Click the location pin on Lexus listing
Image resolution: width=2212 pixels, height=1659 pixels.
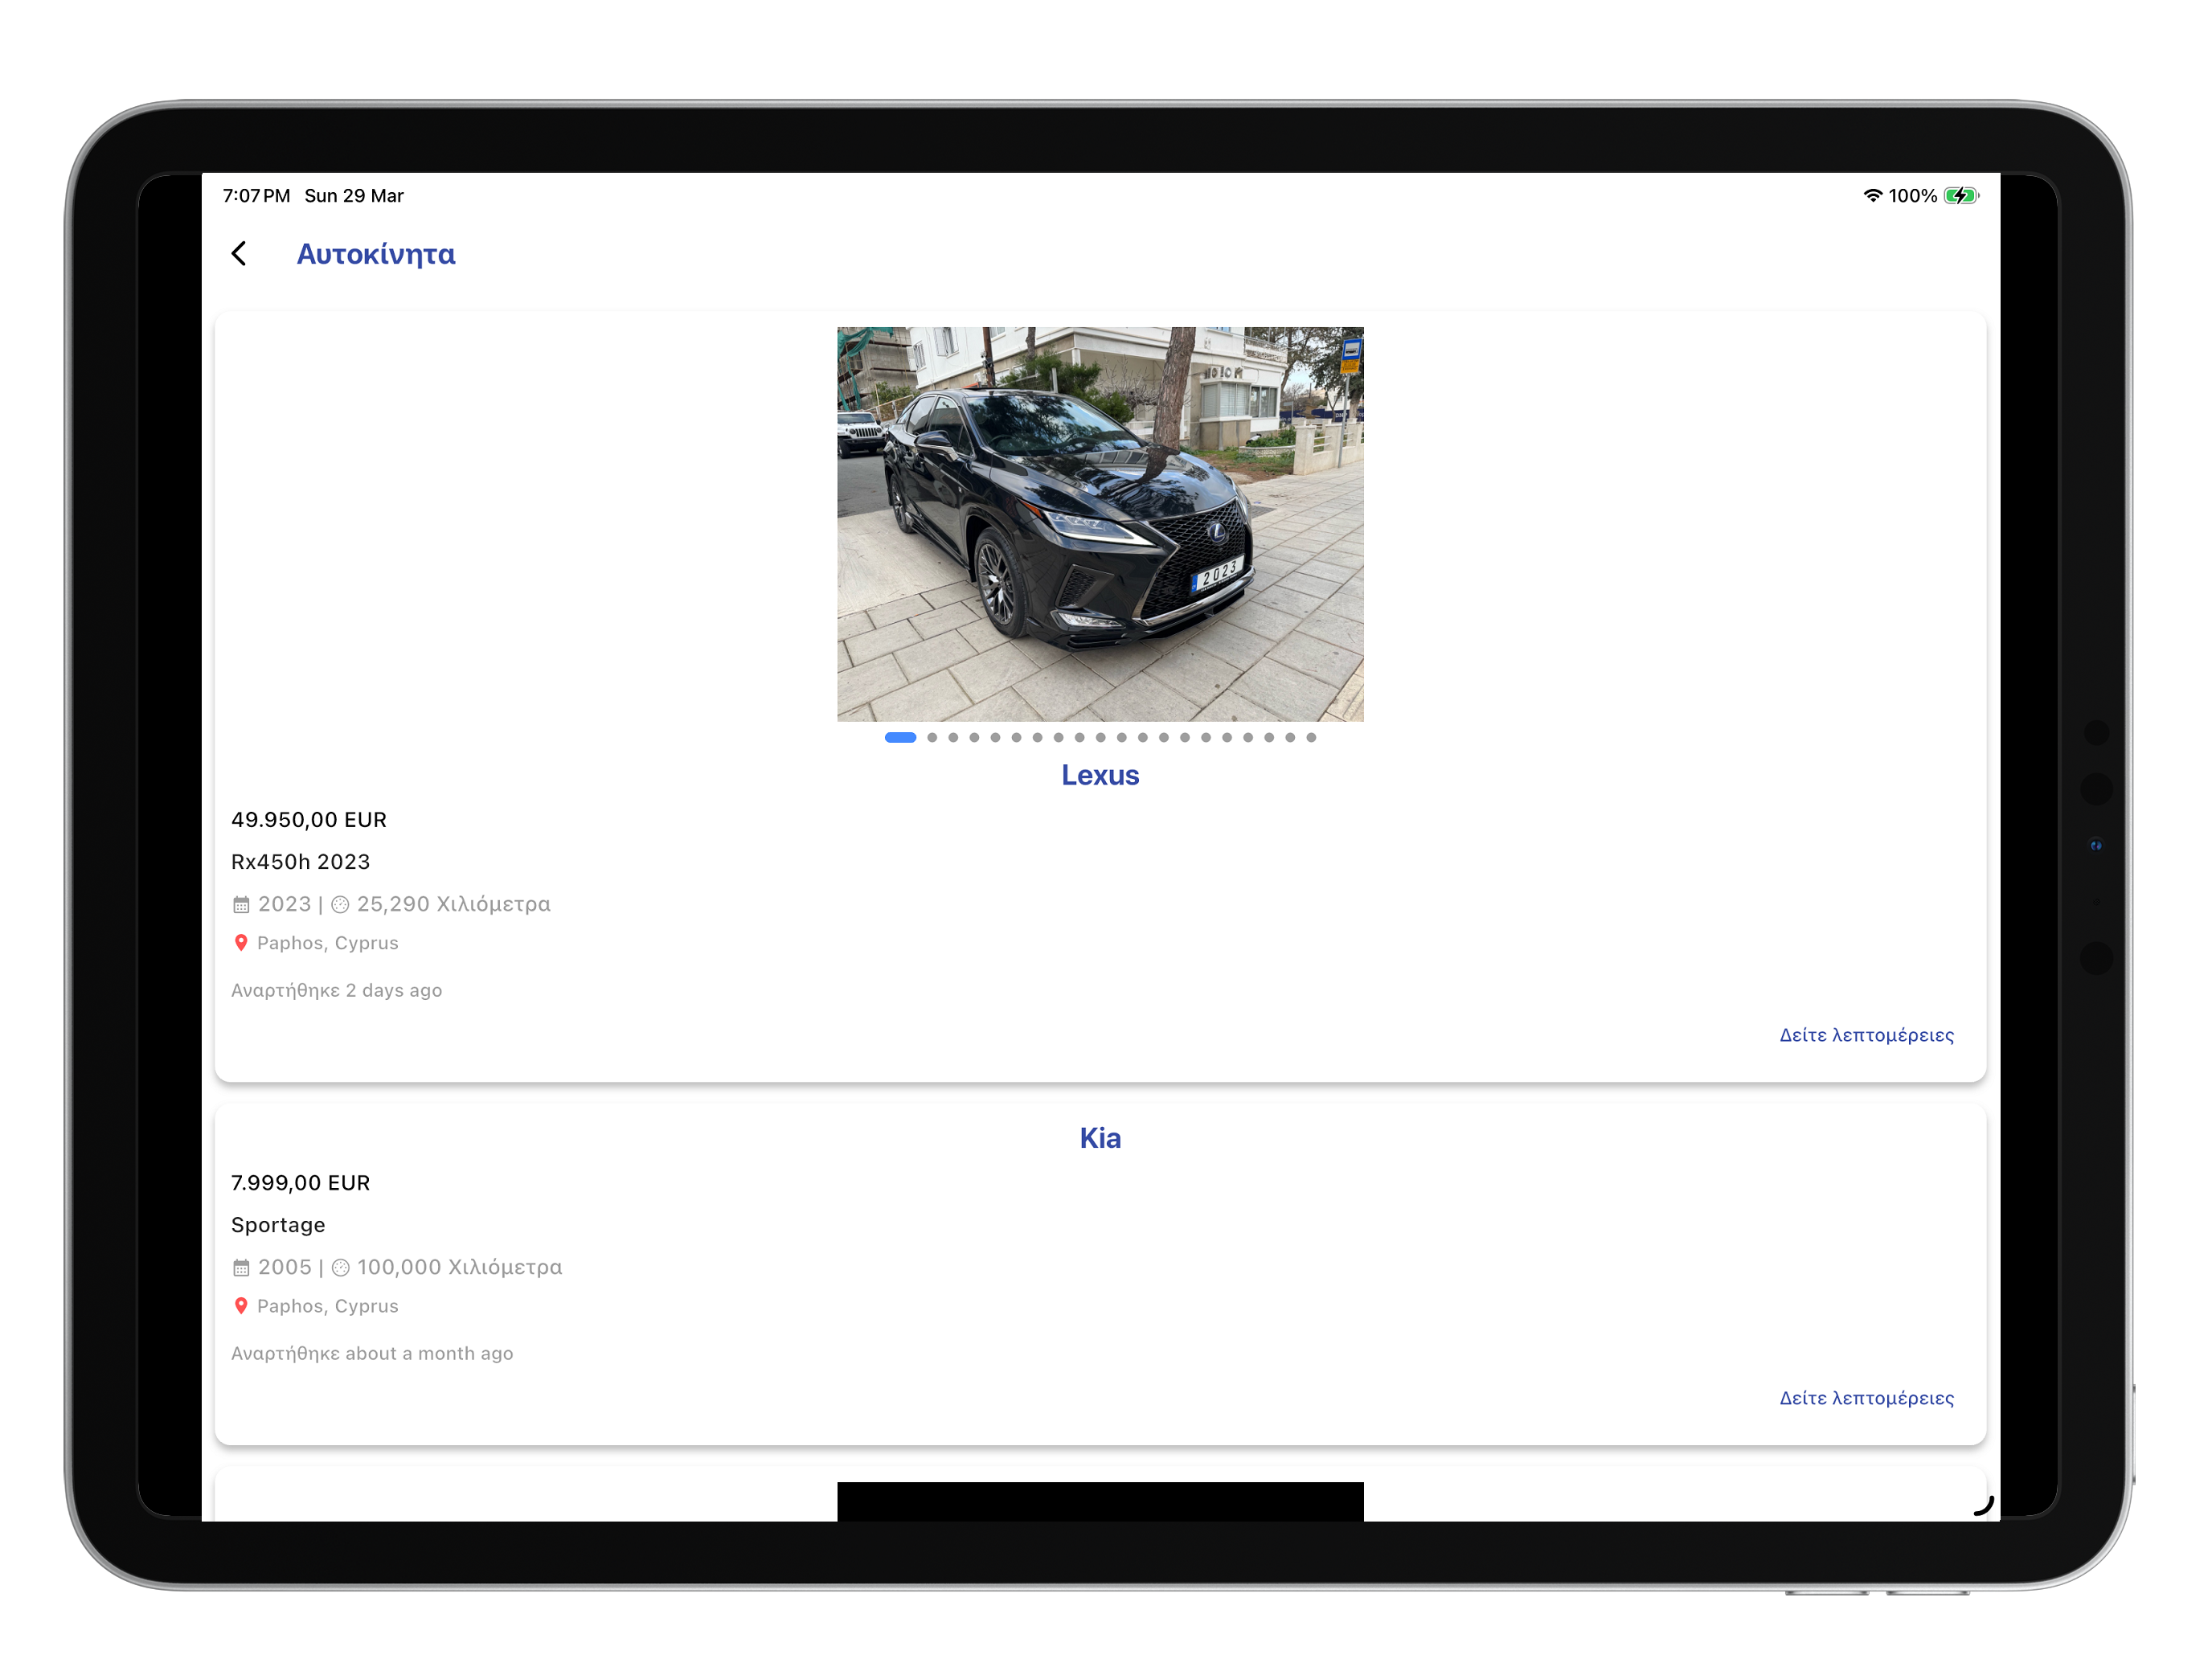coord(241,943)
